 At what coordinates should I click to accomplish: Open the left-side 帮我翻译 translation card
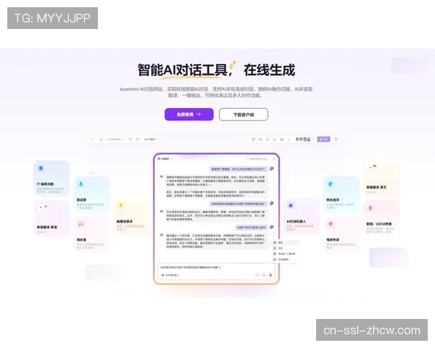[51, 219]
